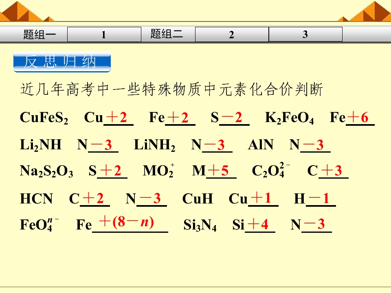This screenshot has height=293, width=391.
Task: Click the Li2NH formula
Action: coord(41,145)
